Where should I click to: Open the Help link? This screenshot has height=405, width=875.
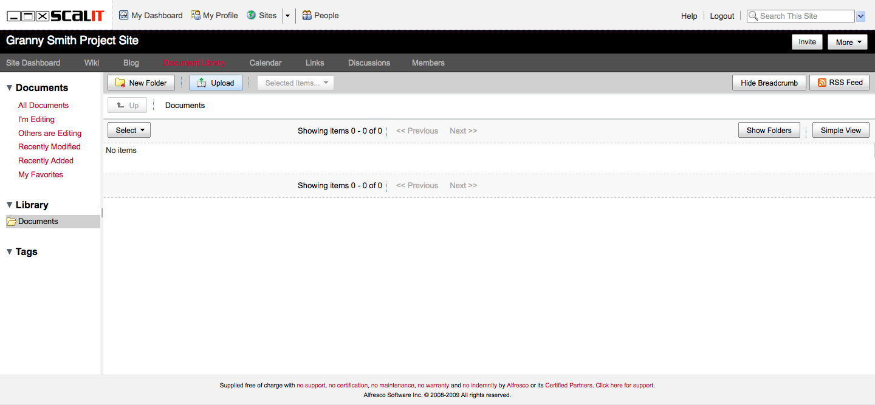click(689, 16)
